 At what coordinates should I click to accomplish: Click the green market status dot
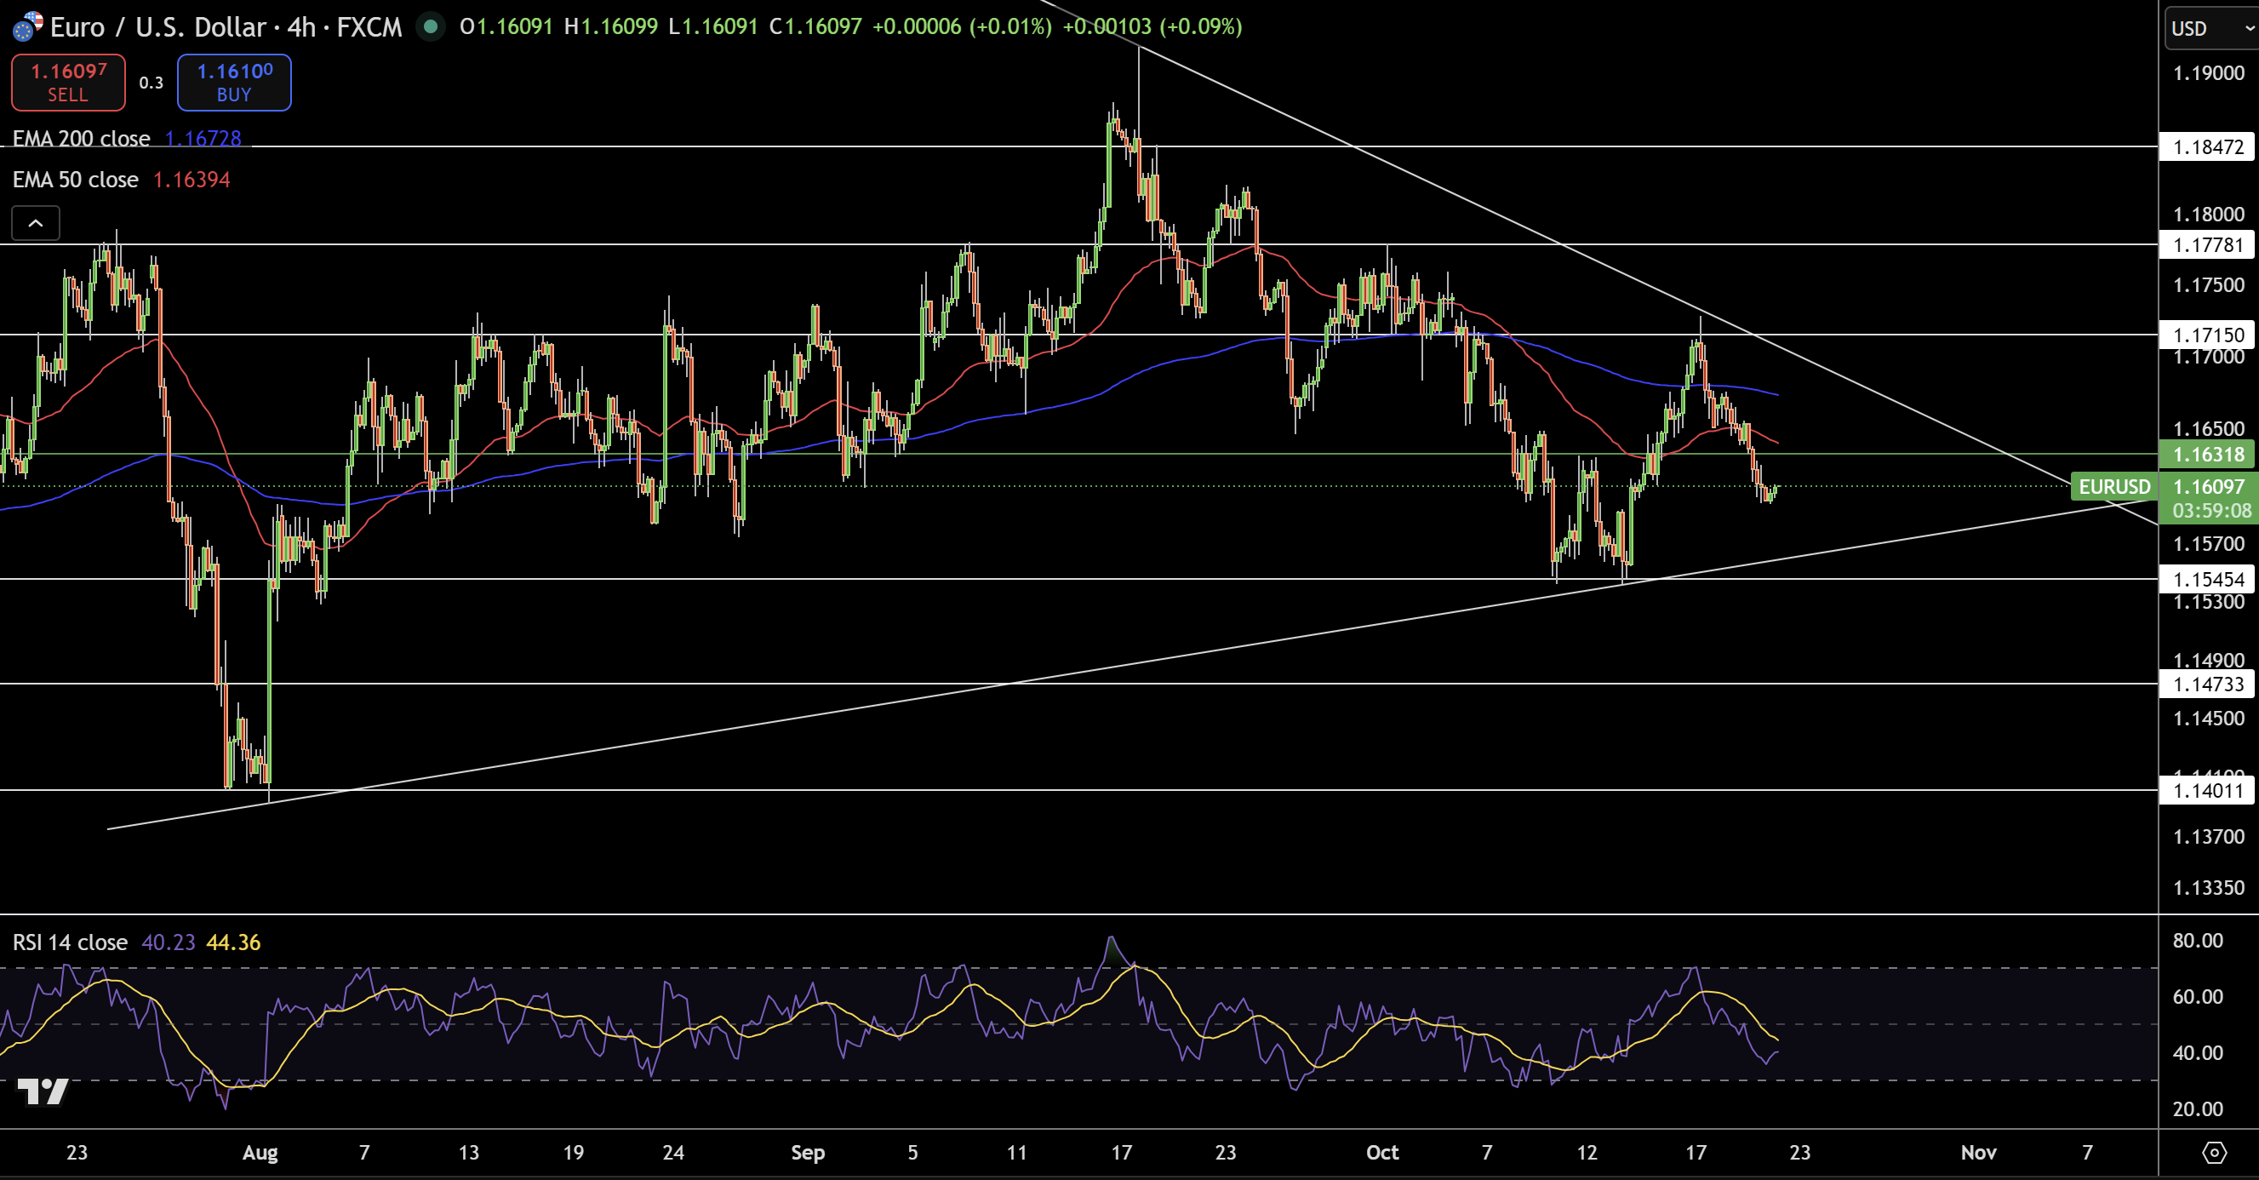point(430,26)
